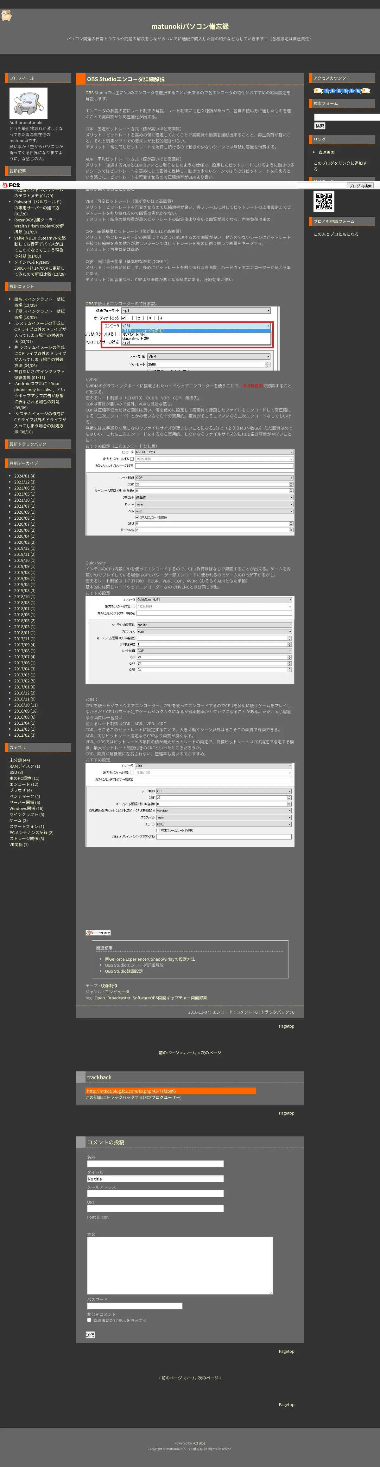This screenshot has width=380, height=1467.
Task: Select the ストレージ関係 (3) category
Action: 26,838
